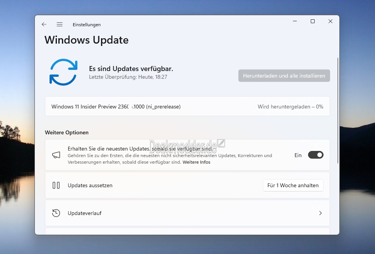Expand Updateverlauf with the chevron arrow
Screen dimensions: 375x254
[x=320, y=213]
